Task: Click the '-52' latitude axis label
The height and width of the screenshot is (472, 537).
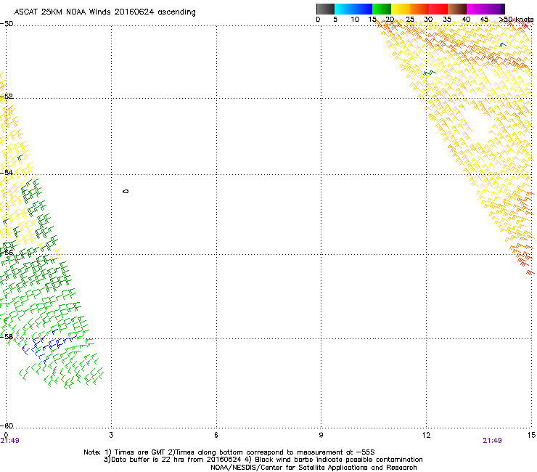Action: [x=7, y=97]
